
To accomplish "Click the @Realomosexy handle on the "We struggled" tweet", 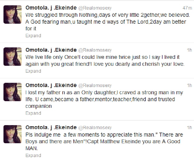I will click(x=94, y=8).
